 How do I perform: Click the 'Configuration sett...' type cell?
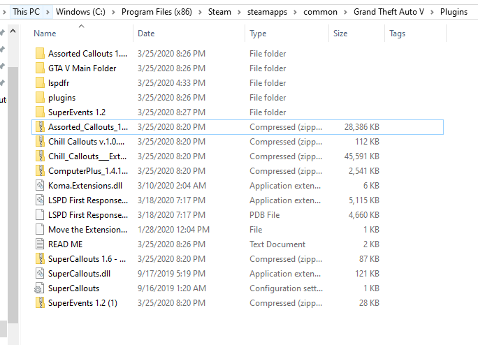point(286,288)
